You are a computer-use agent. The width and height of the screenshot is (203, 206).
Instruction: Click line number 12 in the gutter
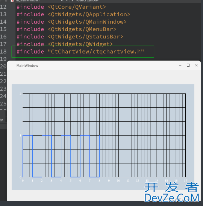3,7
